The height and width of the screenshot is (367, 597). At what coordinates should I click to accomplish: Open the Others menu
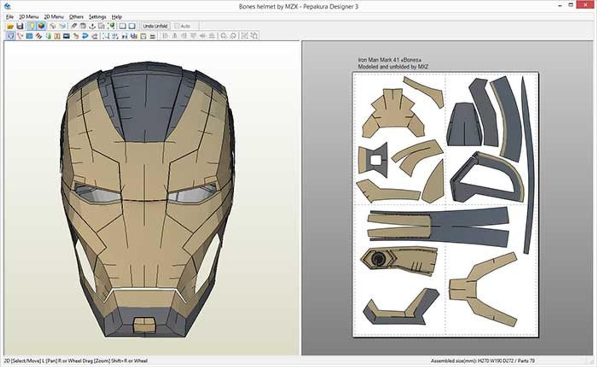point(76,17)
